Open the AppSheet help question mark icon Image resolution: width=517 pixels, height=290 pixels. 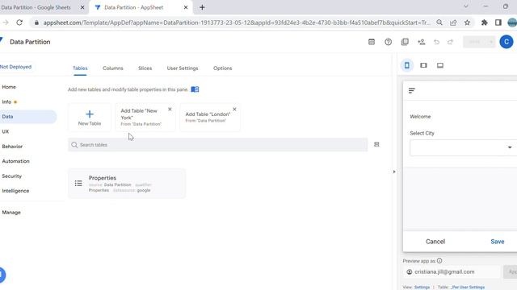(388, 42)
